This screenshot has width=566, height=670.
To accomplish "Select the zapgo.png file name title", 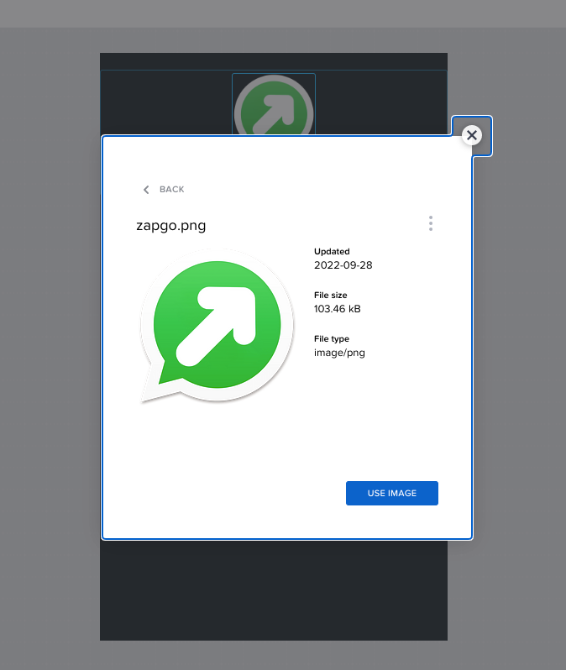I will [171, 226].
